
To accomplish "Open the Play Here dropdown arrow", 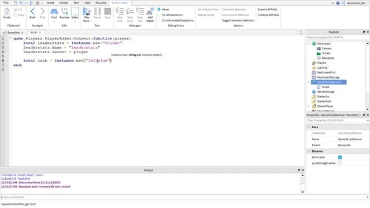I will [91, 21].
